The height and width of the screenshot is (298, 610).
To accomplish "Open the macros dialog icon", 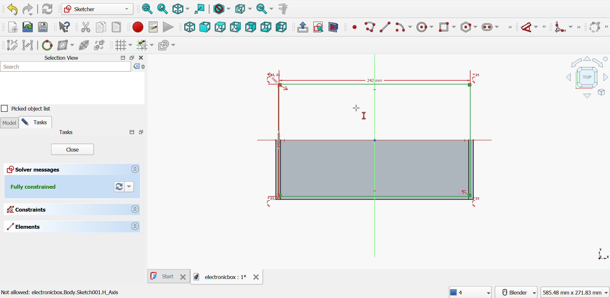I will [153, 27].
